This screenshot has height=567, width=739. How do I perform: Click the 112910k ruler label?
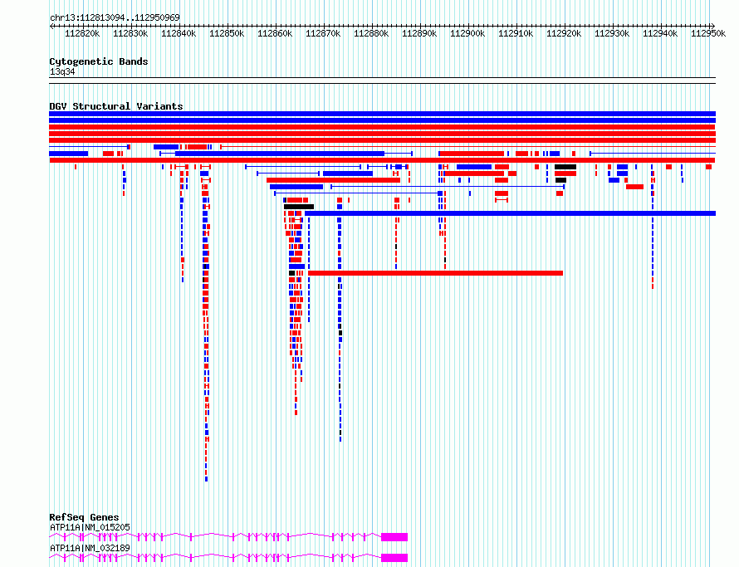pos(516,33)
